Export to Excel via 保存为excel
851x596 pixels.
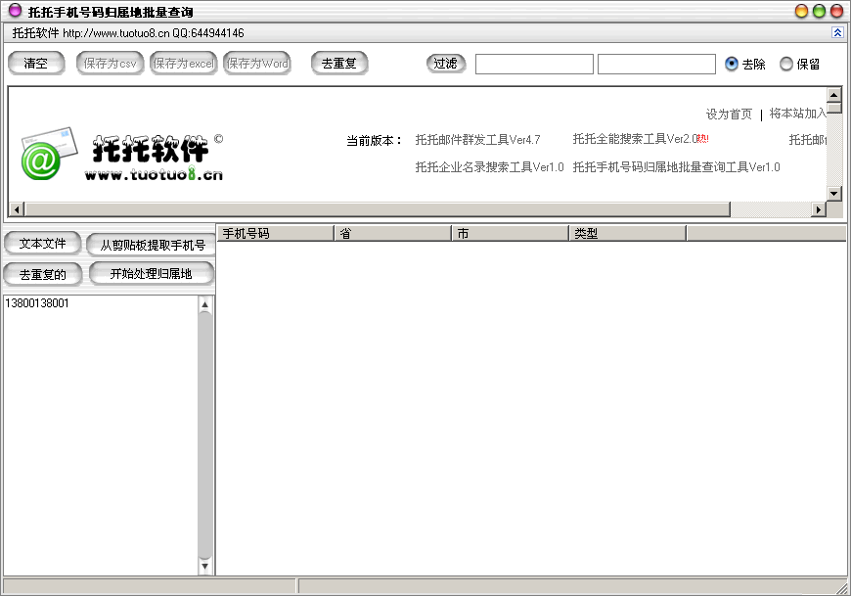tap(183, 64)
